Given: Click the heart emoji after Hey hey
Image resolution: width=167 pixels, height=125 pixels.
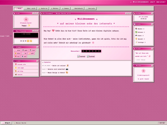Looking at the screenshot, I should point(53,31).
